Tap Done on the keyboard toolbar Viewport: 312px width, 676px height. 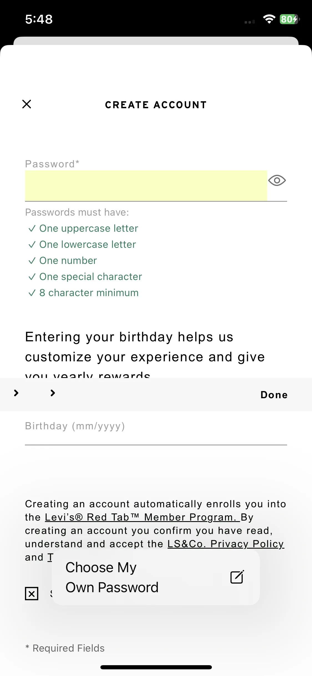pyautogui.click(x=274, y=395)
